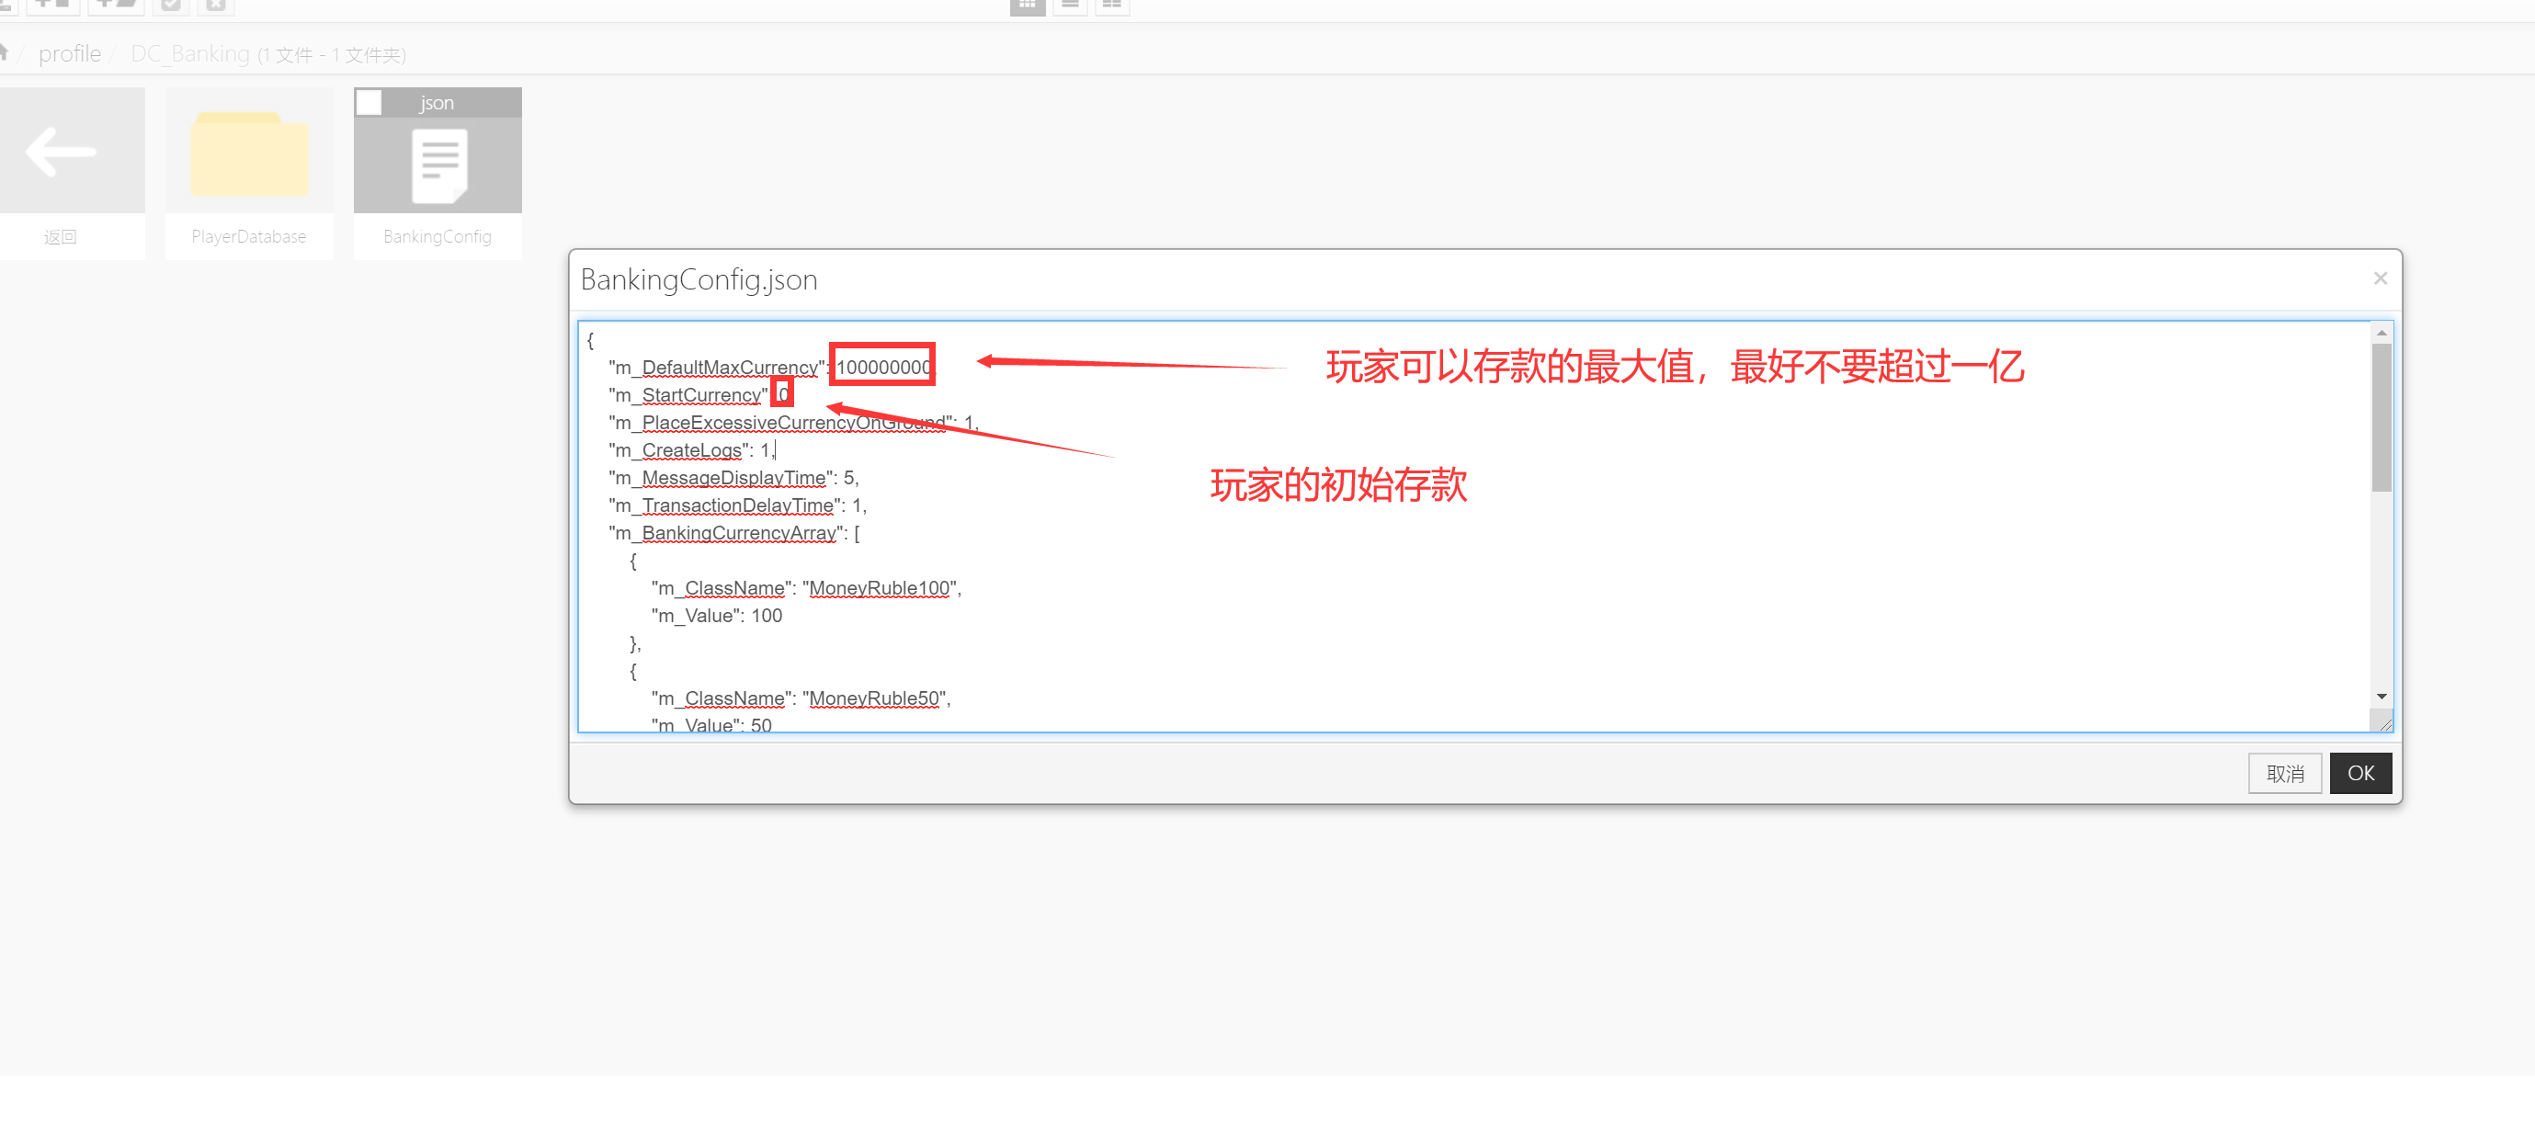Screen dimensions: 2535x1146
Task: Switch to compact columns view
Action: point(1112,6)
